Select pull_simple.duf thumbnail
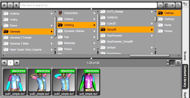Viewport: 190px width, 98px height. tap(88, 82)
